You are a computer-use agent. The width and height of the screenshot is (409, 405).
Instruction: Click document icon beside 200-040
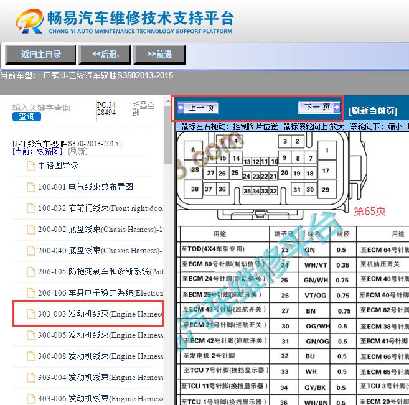point(31,251)
